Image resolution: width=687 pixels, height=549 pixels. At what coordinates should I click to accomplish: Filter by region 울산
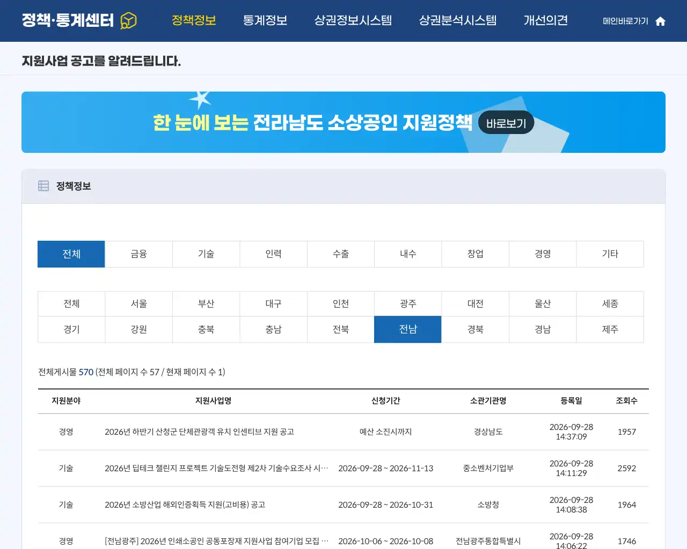[543, 304]
